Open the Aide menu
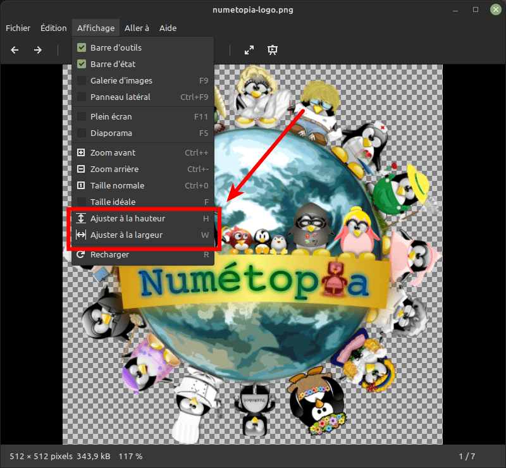Screen dimensions: 506x468 168,28
